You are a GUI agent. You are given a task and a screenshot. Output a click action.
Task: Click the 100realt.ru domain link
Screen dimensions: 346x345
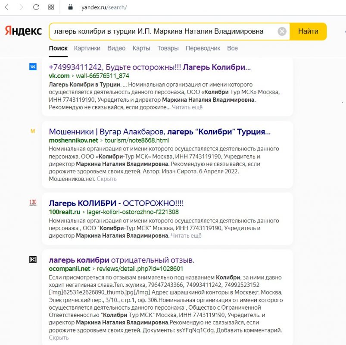tap(65, 212)
